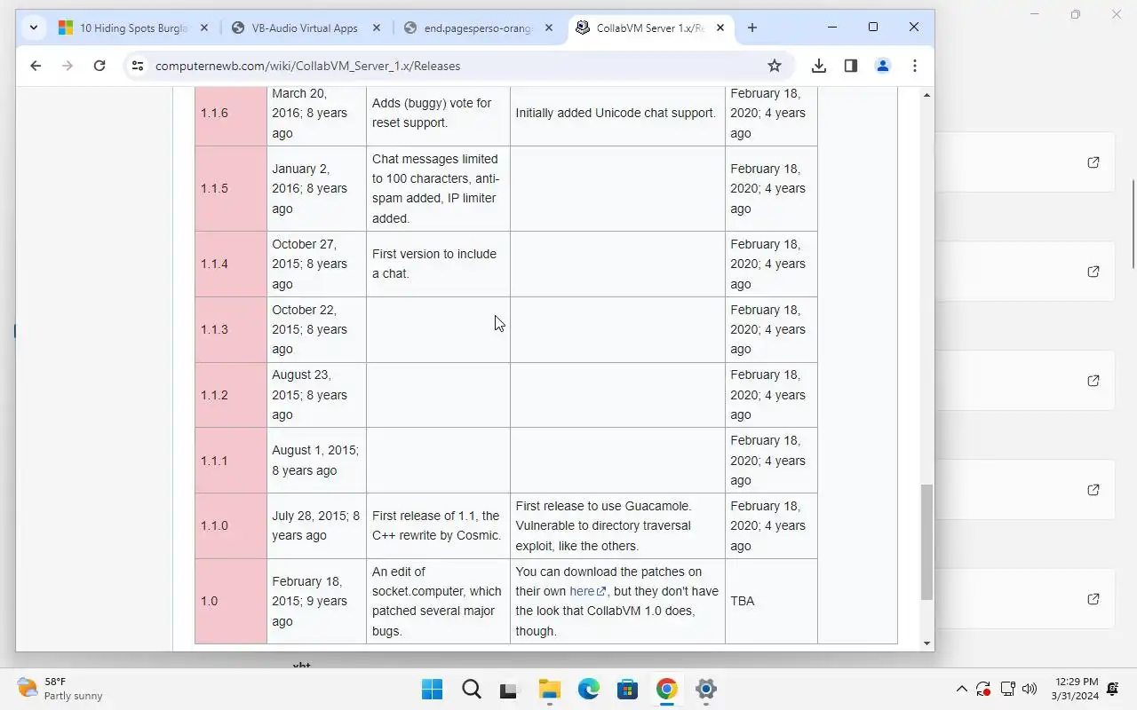Image resolution: width=1137 pixels, height=710 pixels.
Task: Switch to the 10 Hiding Spots Burglars tab
Action: click(x=133, y=28)
